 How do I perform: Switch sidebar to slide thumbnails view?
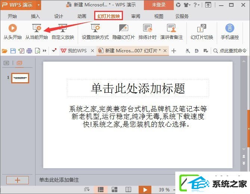[x=19, y=63]
